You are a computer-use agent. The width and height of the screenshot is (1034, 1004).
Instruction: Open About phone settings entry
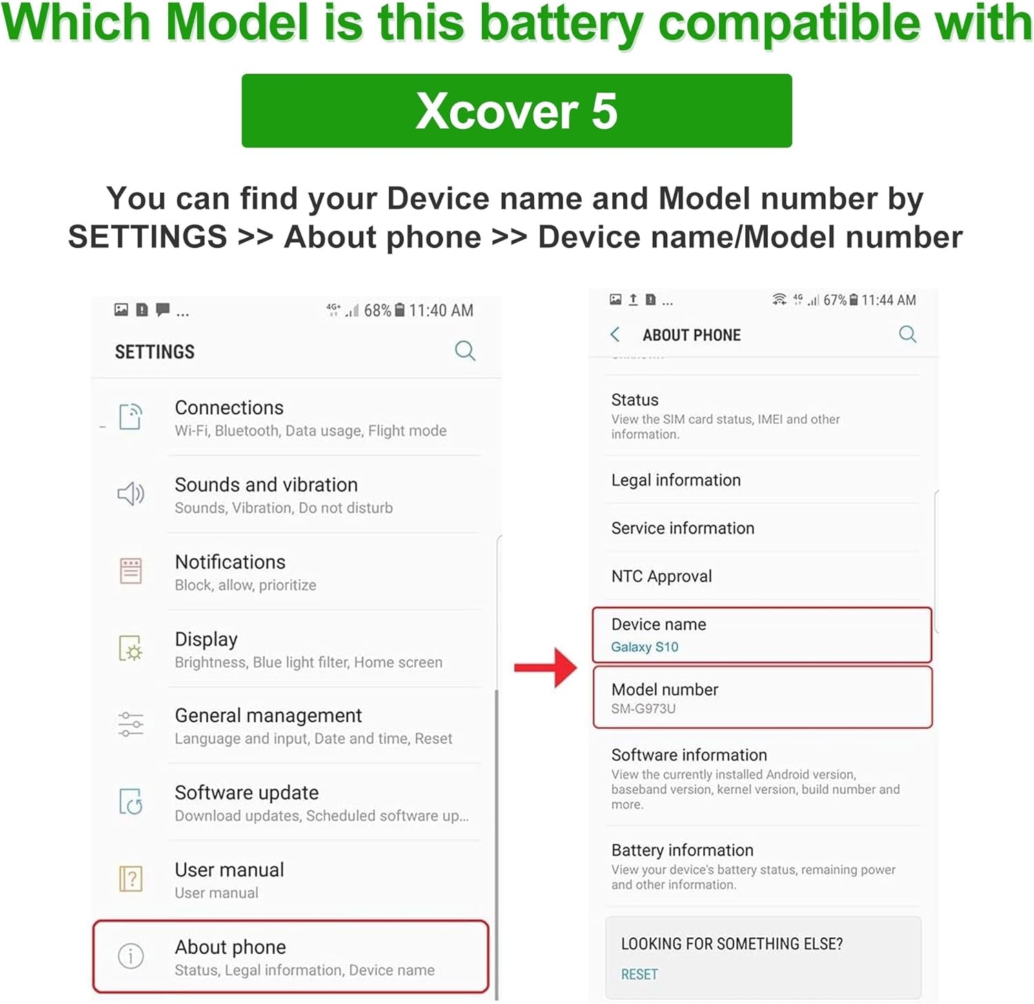291,956
